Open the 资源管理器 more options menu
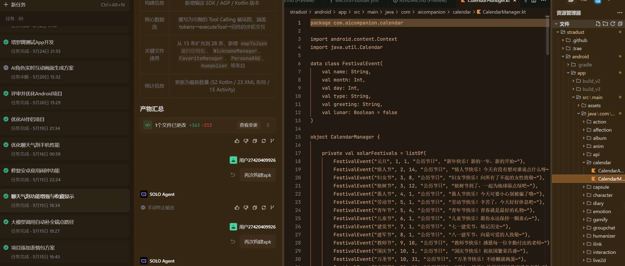Image resolution: width=625 pixels, height=266 pixels. tap(619, 13)
